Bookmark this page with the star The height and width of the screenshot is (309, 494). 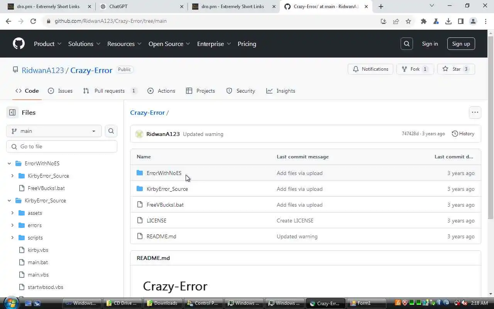tap(408, 21)
